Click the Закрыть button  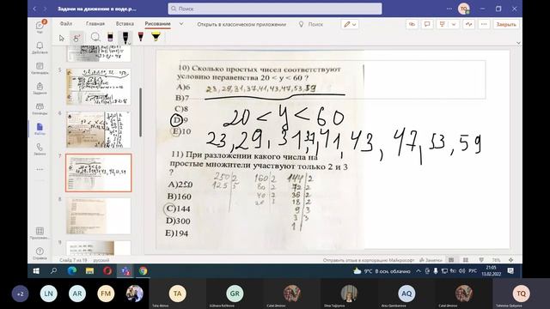506,24
